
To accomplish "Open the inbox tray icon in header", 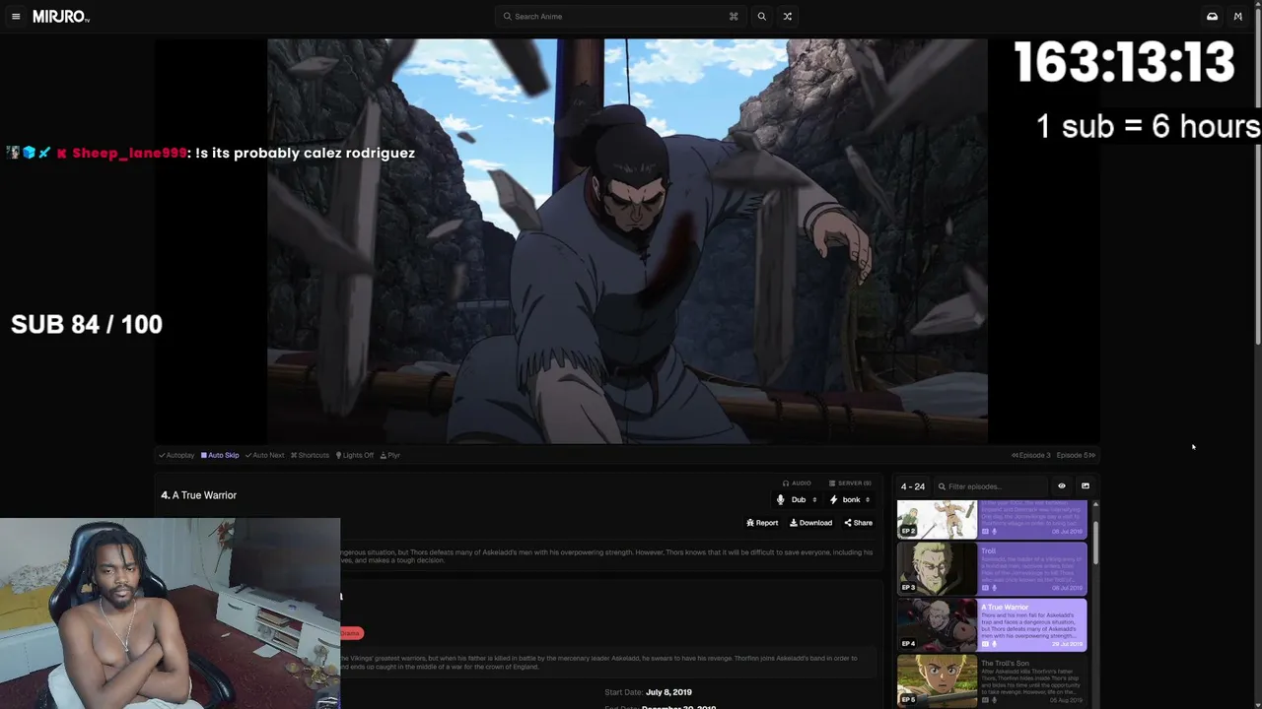I will pyautogui.click(x=1212, y=17).
